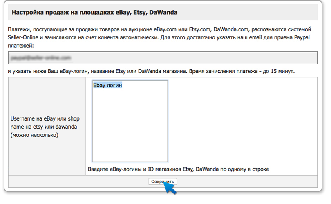Click the label 'Username на eBay или shop name'
The image size is (331, 204).
[x=45, y=127]
